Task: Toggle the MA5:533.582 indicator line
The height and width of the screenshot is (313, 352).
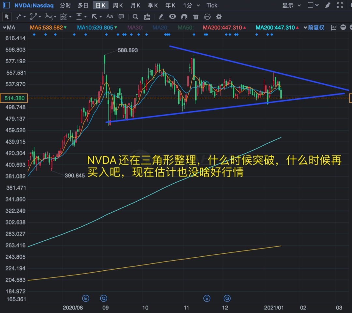Action: (48, 28)
